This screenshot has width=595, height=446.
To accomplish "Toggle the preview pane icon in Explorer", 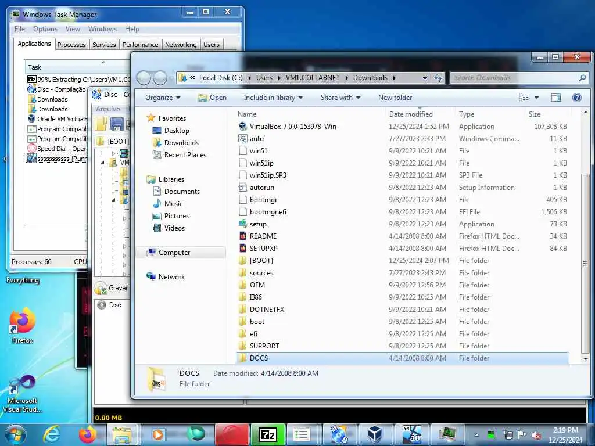I will click(556, 98).
